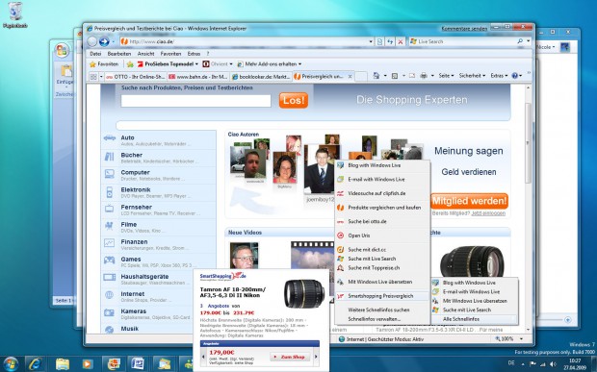
Task: Click the Read Mail envelope icon
Action: pyautogui.click(x=412, y=76)
